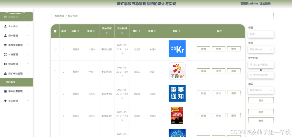Click 详情 for row 标题6
This screenshot has width=292, height=137.
(203, 93)
